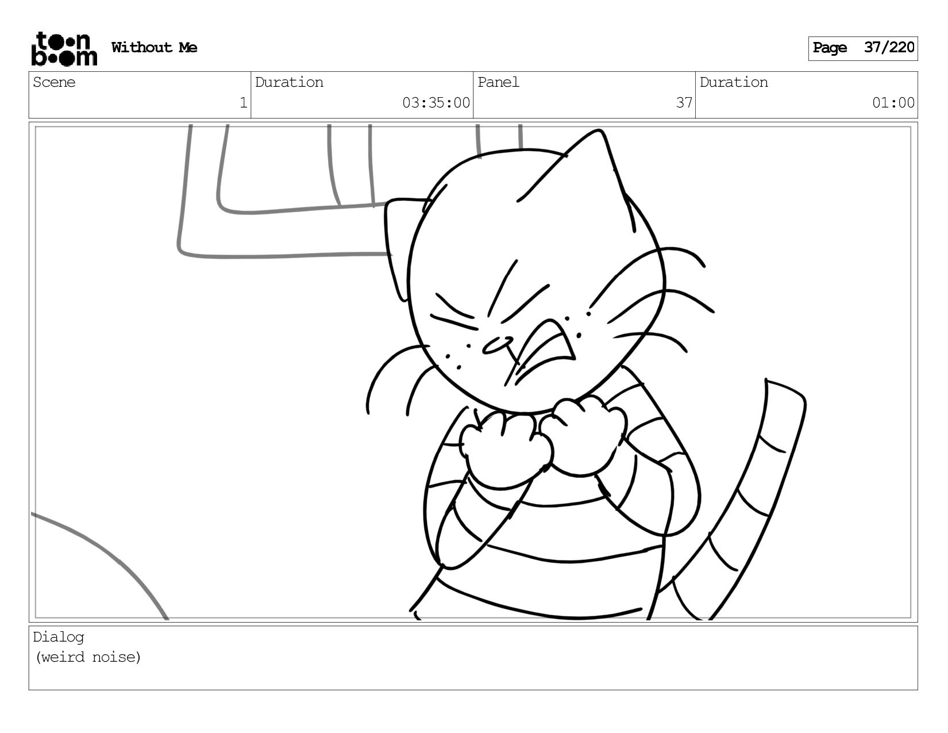Click panel duration value '01:00'
This screenshot has width=948, height=733.
pyautogui.click(x=893, y=103)
